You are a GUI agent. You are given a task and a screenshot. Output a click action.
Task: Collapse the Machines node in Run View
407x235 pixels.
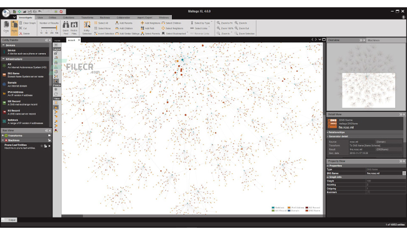click(3, 140)
